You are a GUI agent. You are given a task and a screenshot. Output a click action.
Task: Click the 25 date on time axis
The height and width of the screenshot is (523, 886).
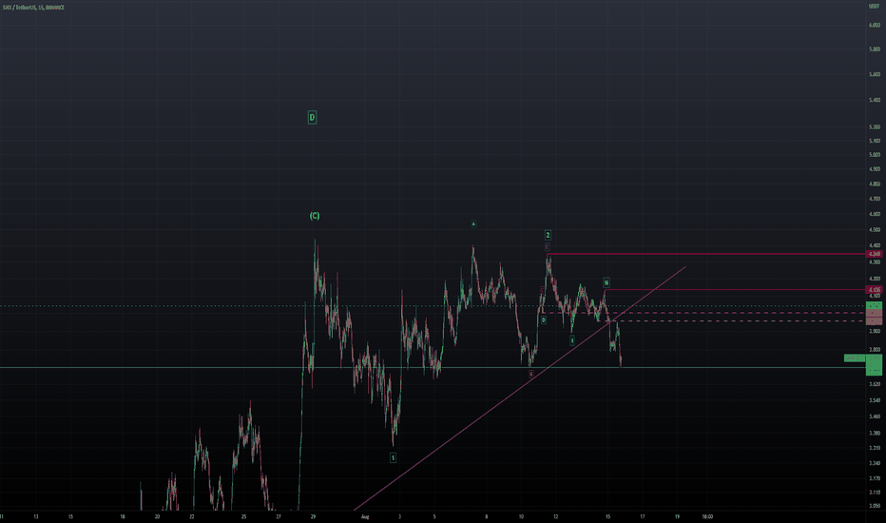243,516
